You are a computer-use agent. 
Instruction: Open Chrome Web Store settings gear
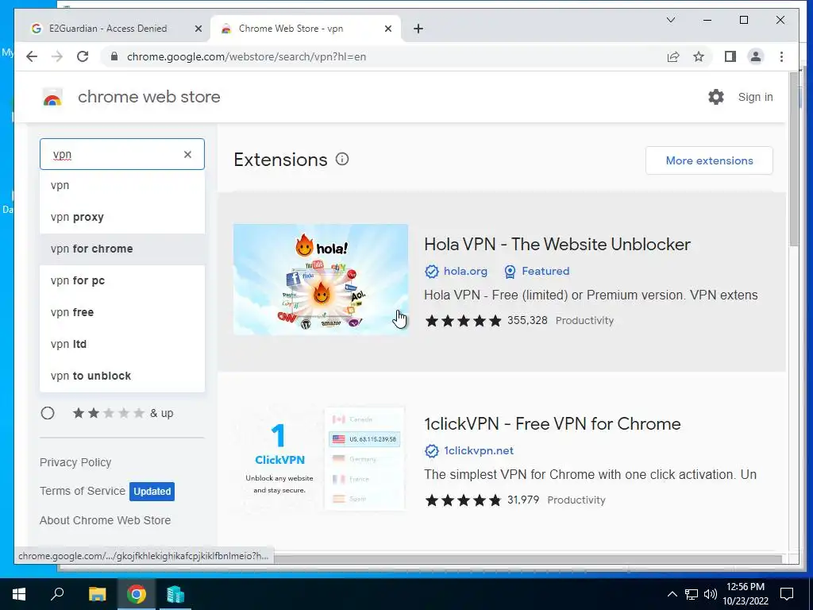click(x=716, y=96)
